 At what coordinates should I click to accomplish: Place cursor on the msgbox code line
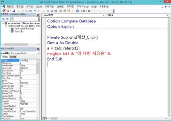79,54
